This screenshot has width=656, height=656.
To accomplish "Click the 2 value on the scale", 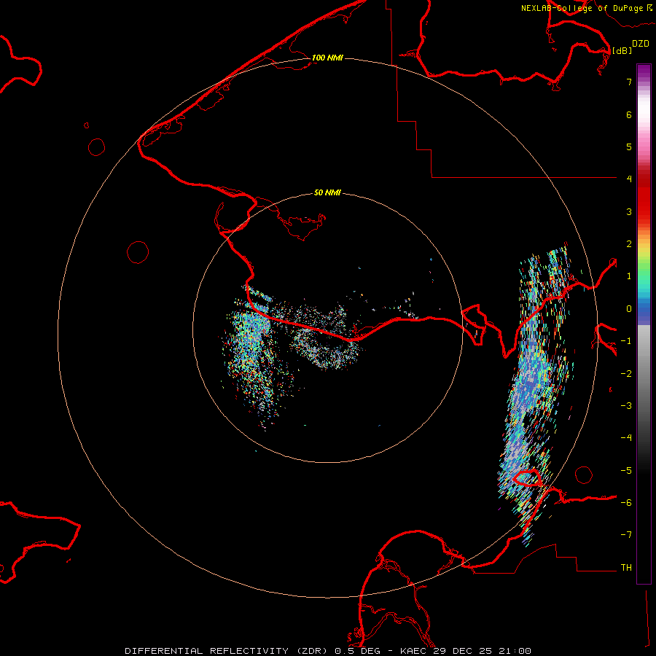I will pos(629,244).
